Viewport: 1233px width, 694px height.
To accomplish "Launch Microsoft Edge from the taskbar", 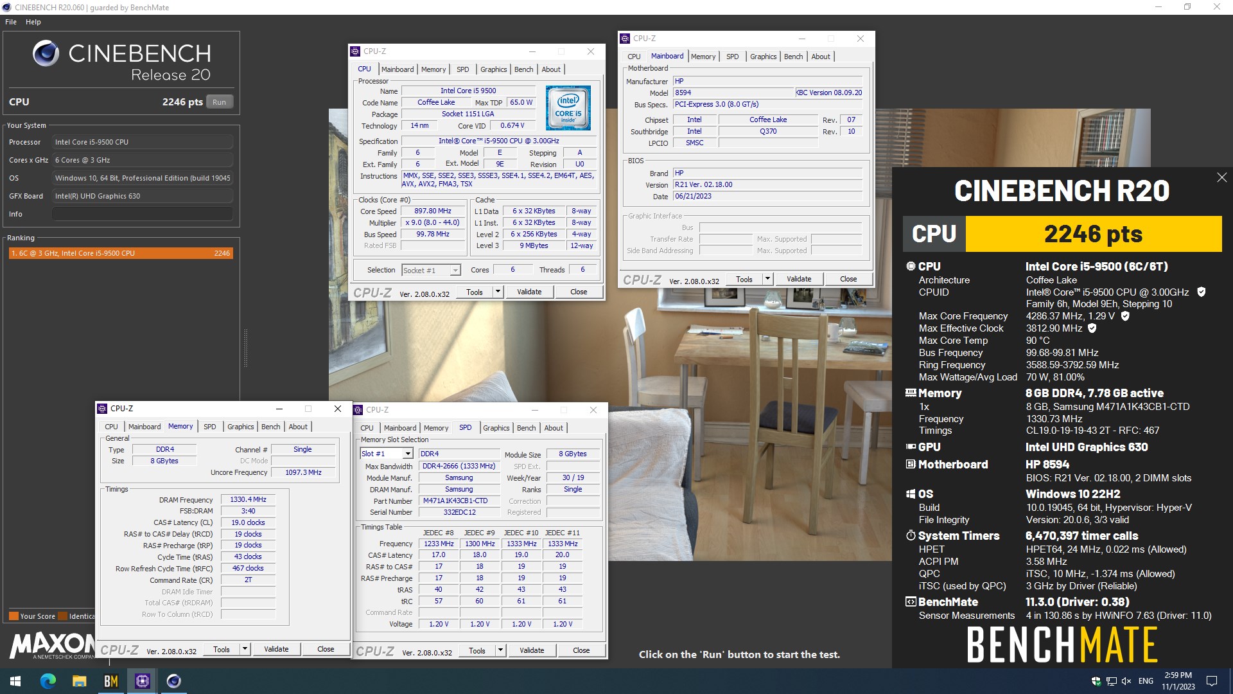I will click(x=48, y=681).
